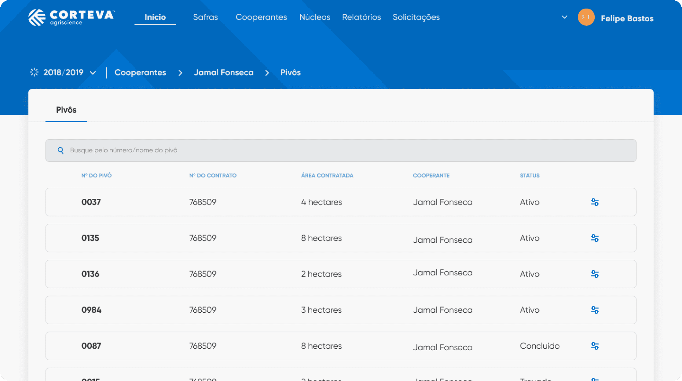This screenshot has height=381, width=682.
Task: Open the Safras menu
Action: click(x=205, y=17)
